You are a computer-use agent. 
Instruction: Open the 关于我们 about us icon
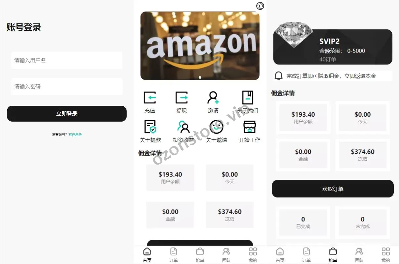(x=248, y=98)
